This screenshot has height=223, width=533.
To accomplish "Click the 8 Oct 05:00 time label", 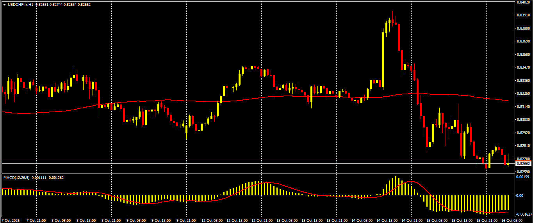I will click(x=61, y=221).
